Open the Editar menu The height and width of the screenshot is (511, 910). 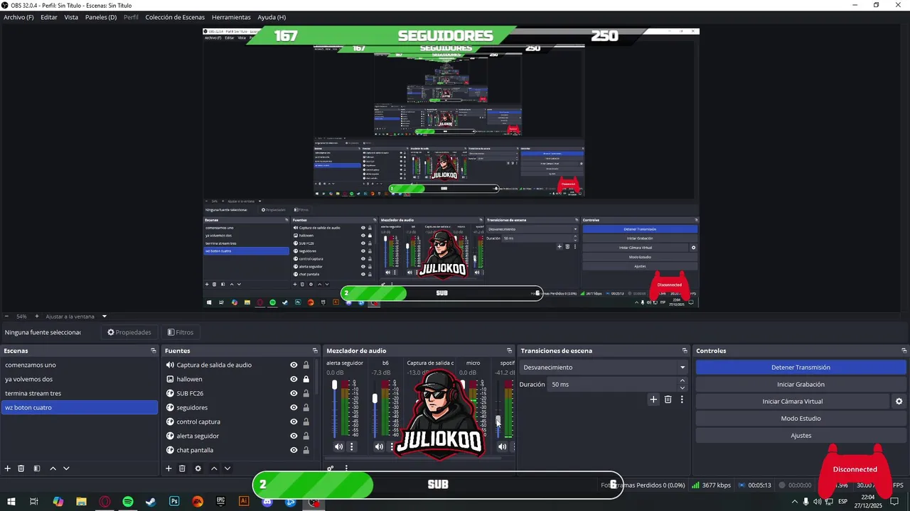(49, 17)
